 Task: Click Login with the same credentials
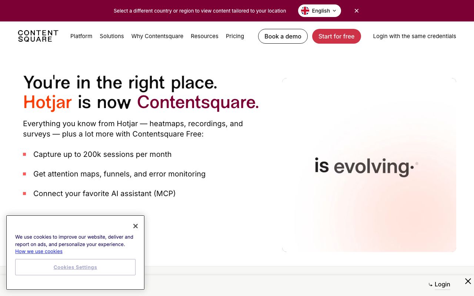(415, 36)
